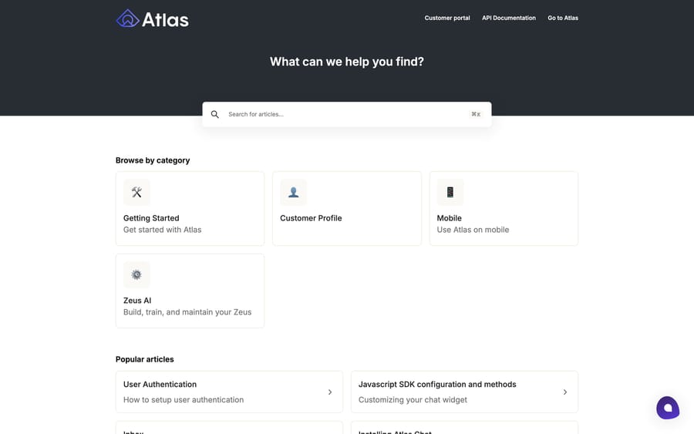
Task: Click the search magnifier icon
Action: [214, 115]
